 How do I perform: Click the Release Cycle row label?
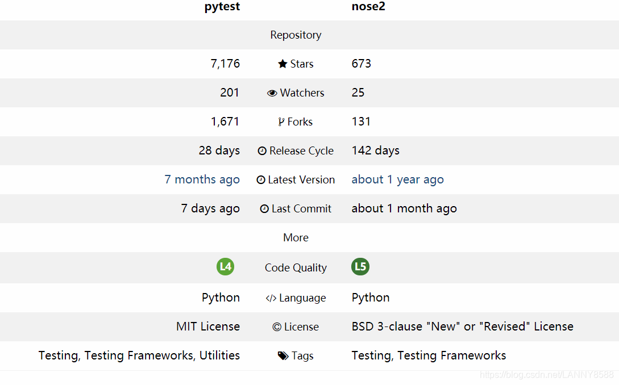coord(302,151)
